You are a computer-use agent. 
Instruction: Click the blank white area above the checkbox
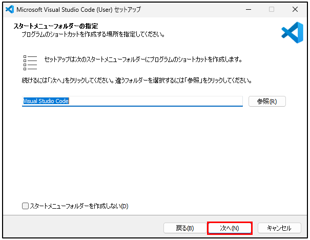[154, 159]
